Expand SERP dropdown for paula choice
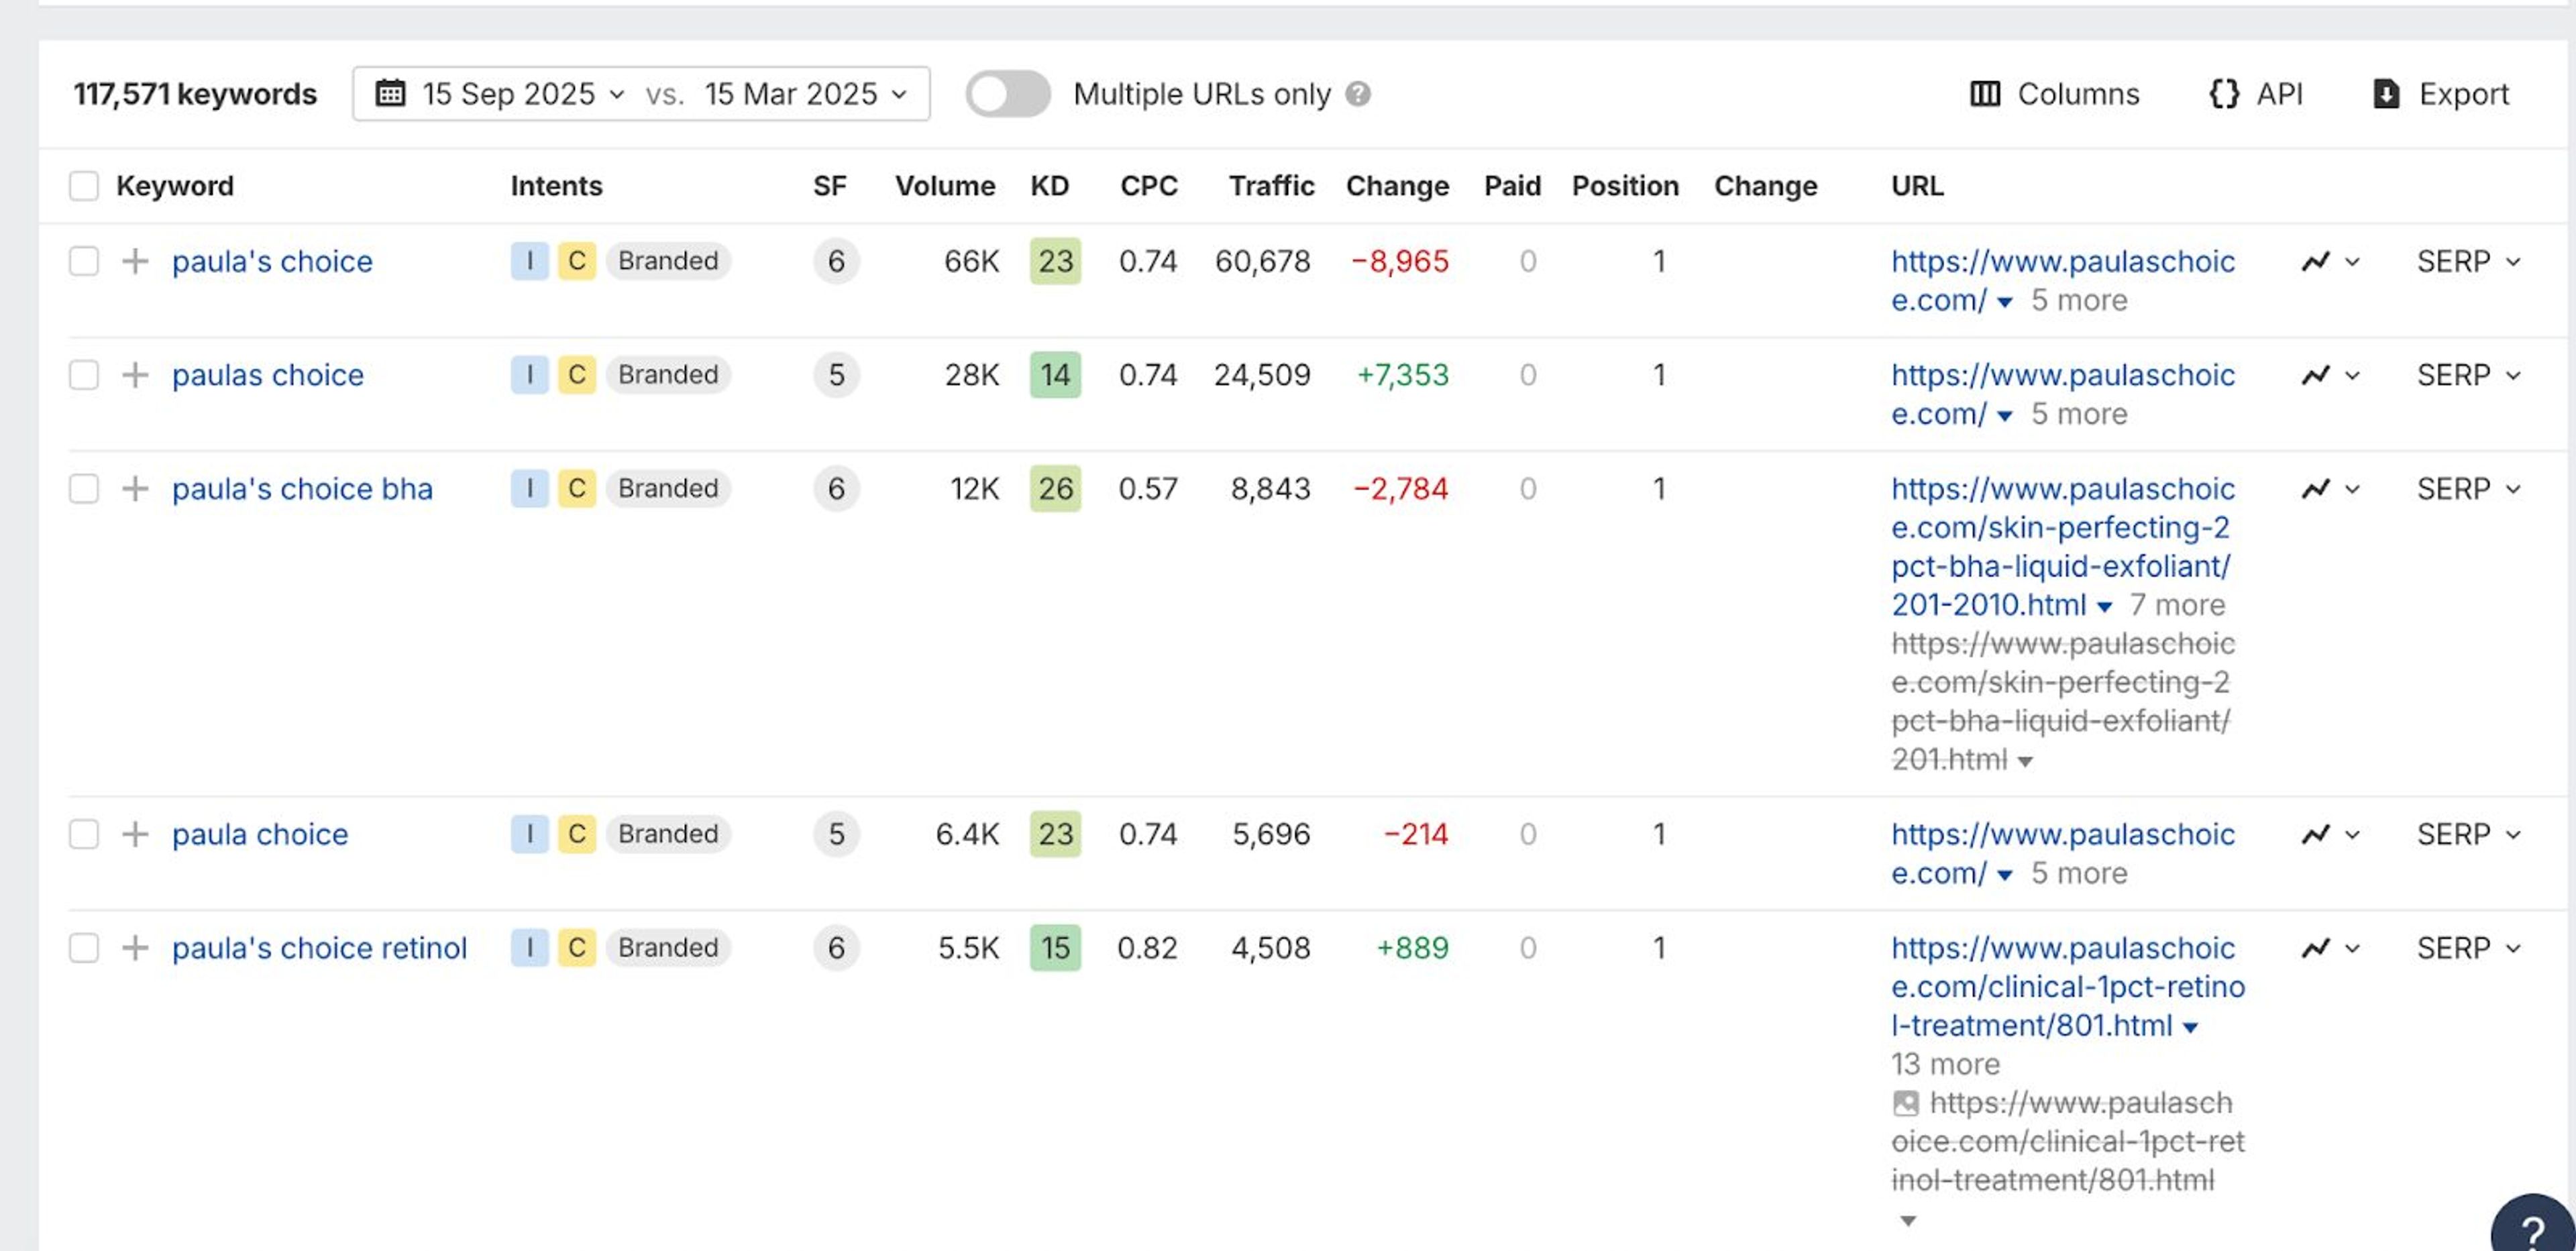The width and height of the screenshot is (2576, 1251). pyautogui.click(x=2468, y=835)
